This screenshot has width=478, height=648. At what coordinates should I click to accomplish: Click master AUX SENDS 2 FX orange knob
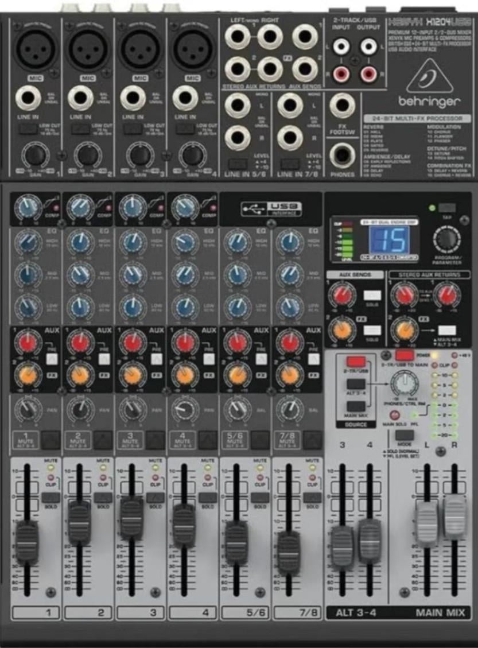click(x=342, y=330)
